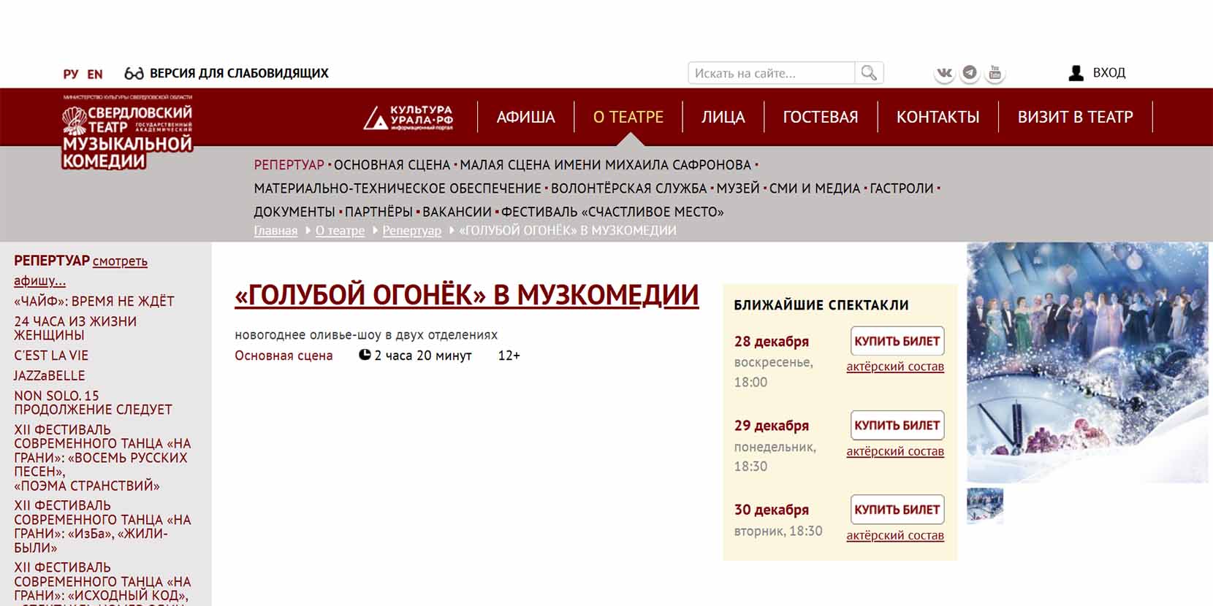Enable the visually impaired version glasses icon
Screen dimensions: 1213x606
[134, 73]
